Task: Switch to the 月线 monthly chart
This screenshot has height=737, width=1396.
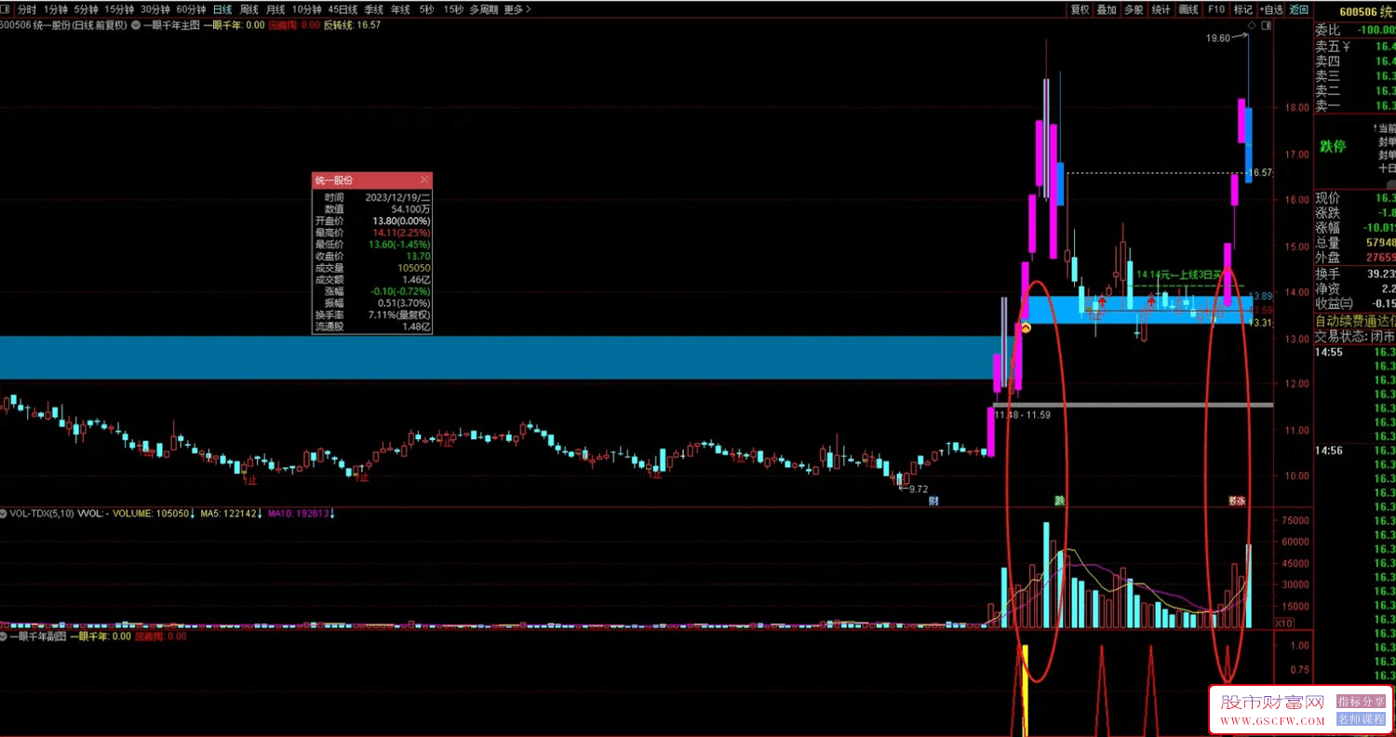Action: pos(275,9)
